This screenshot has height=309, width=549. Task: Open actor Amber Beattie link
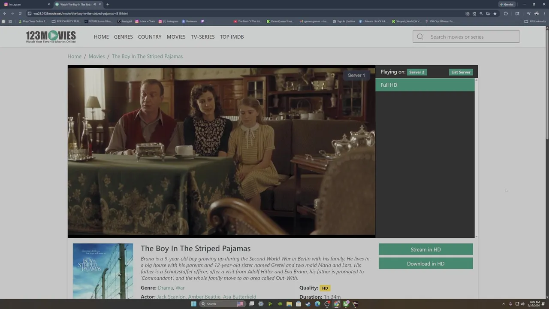coord(204,297)
